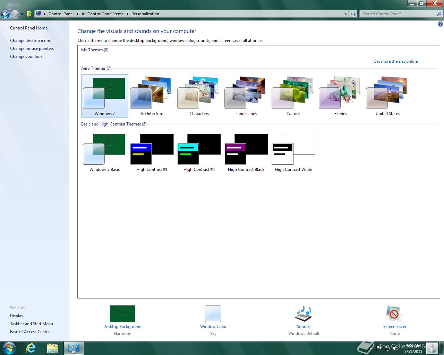Click the Back navigation arrow

[x=5, y=14]
